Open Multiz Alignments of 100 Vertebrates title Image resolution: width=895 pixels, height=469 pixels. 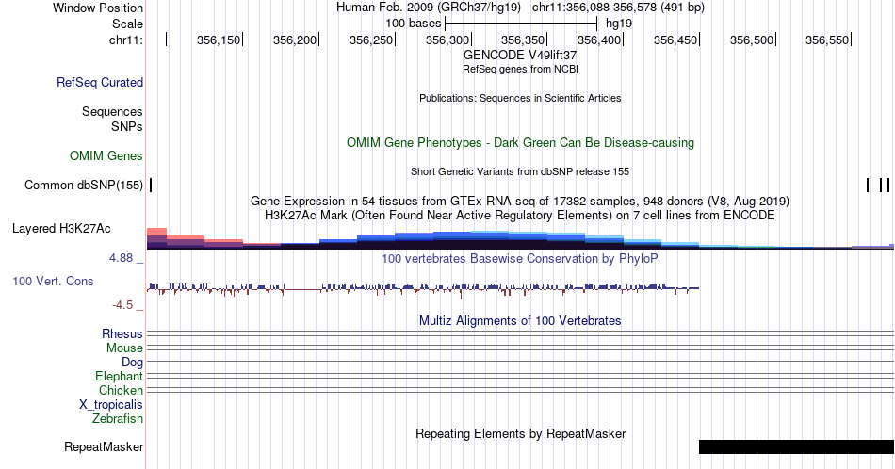click(520, 320)
